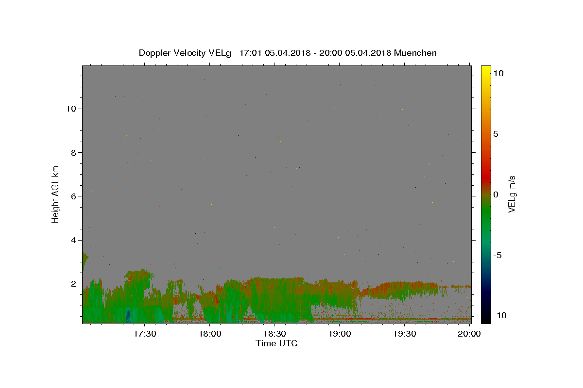Click the height tick label 4
The image size is (583, 388).
(x=74, y=240)
